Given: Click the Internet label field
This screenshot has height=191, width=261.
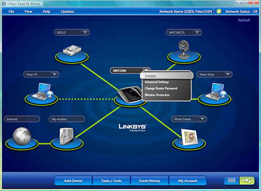Looking at the screenshot, I should point(22,119).
